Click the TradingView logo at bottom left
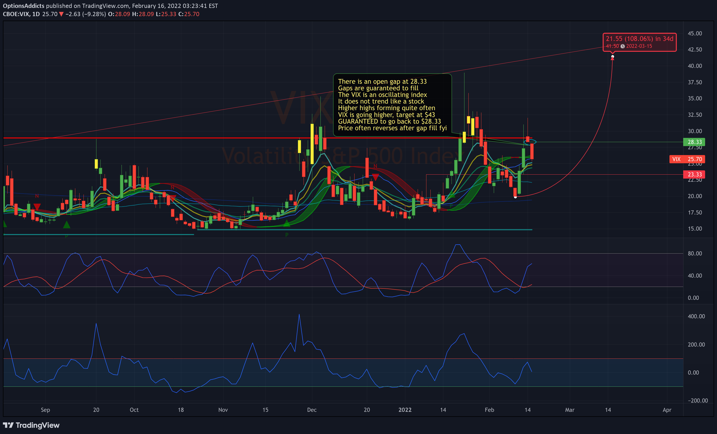The image size is (717, 434). [x=31, y=425]
